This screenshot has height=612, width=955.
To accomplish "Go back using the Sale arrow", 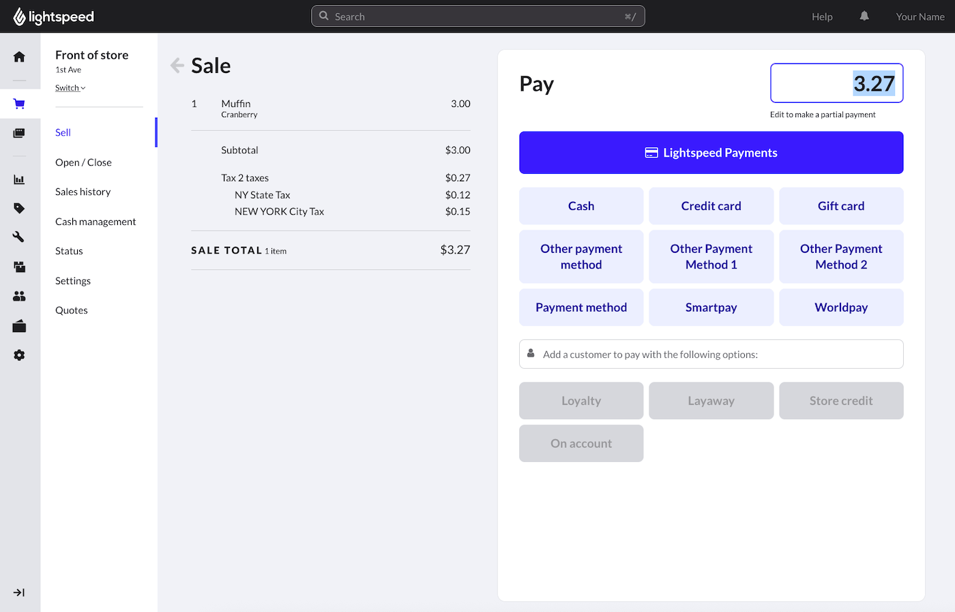I will point(177,65).
